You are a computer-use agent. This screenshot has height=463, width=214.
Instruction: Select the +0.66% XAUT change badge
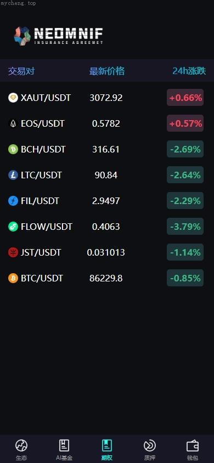coord(185,98)
